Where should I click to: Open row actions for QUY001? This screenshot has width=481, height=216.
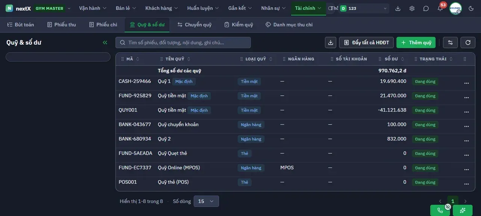click(x=466, y=112)
